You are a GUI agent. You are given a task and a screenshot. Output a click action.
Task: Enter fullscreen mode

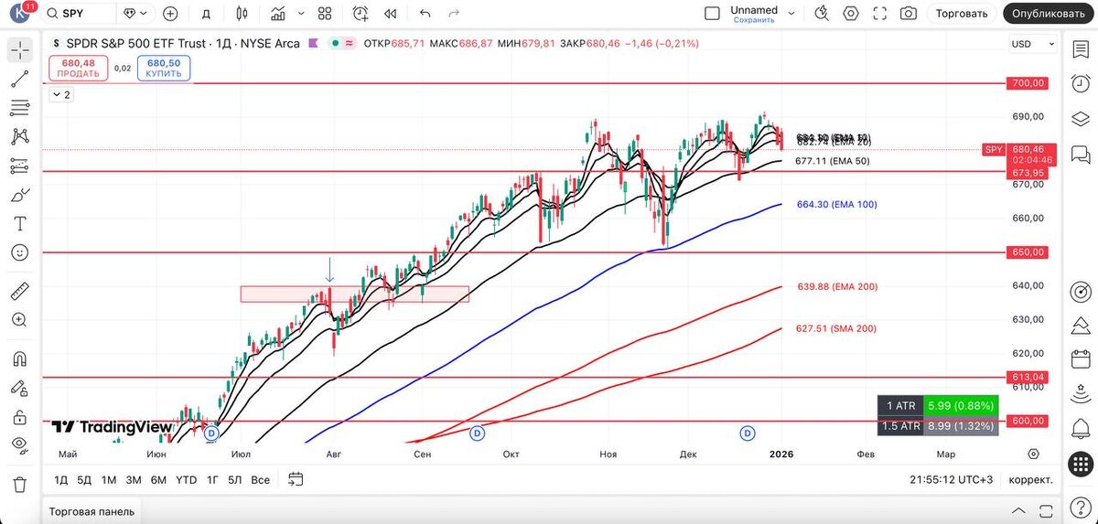pos(879,14)
